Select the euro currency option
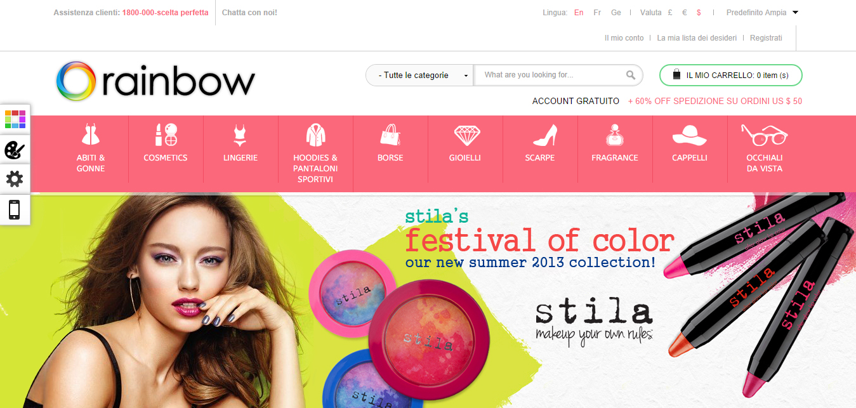This screenshot has height=408, width=856. point(685,12)
